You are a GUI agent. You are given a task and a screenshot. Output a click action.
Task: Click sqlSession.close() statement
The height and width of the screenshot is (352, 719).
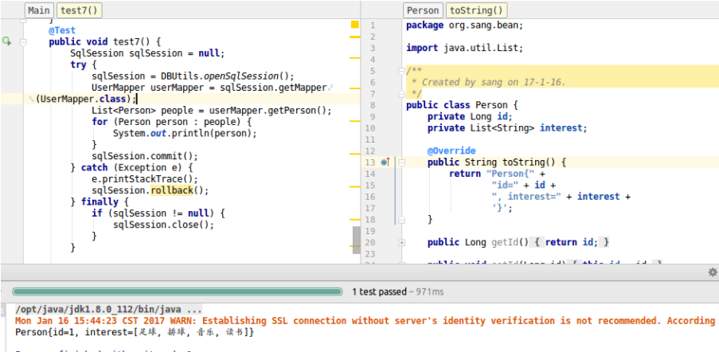coord(164,225)
